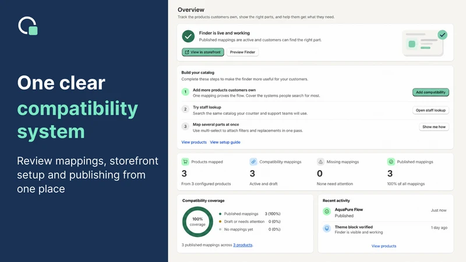Click 'Recent activity' heading
466x262 pixels.
pyautogui.click(x=336, y=200)
